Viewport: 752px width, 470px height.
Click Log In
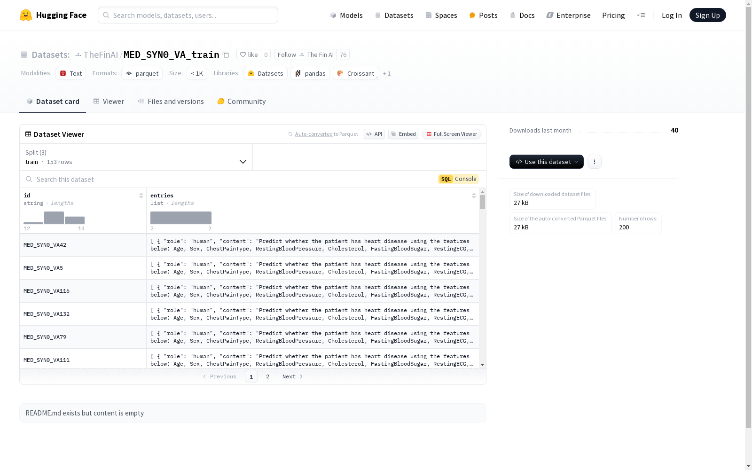672,15
